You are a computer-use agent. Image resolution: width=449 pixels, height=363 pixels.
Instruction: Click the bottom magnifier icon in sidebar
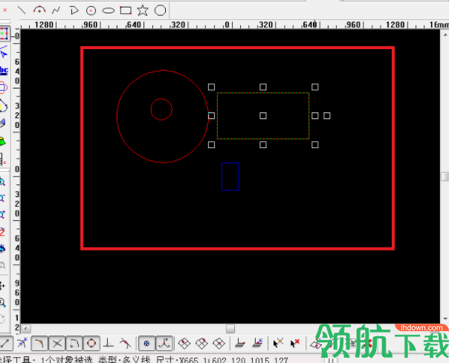tap(2, 302)
